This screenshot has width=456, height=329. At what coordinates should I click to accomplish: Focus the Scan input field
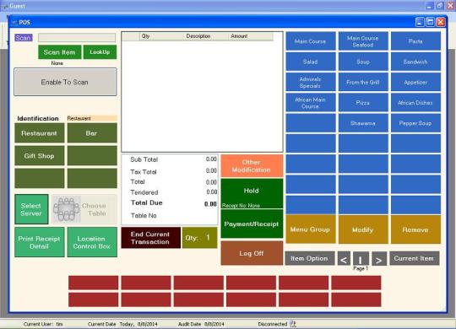coord(77,37)
